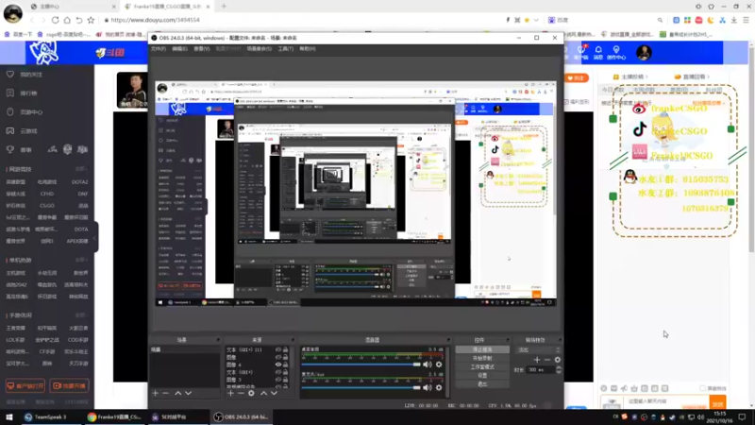This screenshot has height=425, width=755.
Task: Go to browser home page icon
Action: pos(67,20)
